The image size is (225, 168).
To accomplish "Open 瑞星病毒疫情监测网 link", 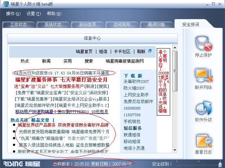I will pos(125,61).
